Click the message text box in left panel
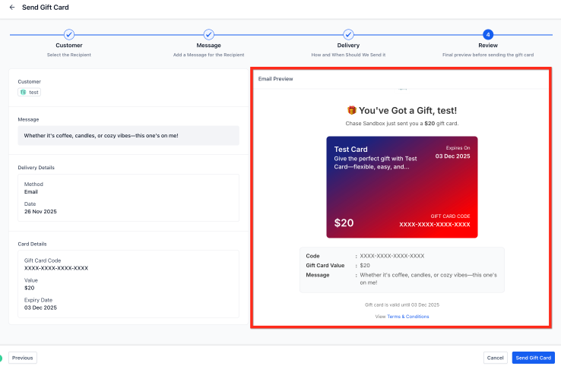This screenshot has width=561, height=366. [128, 136]
